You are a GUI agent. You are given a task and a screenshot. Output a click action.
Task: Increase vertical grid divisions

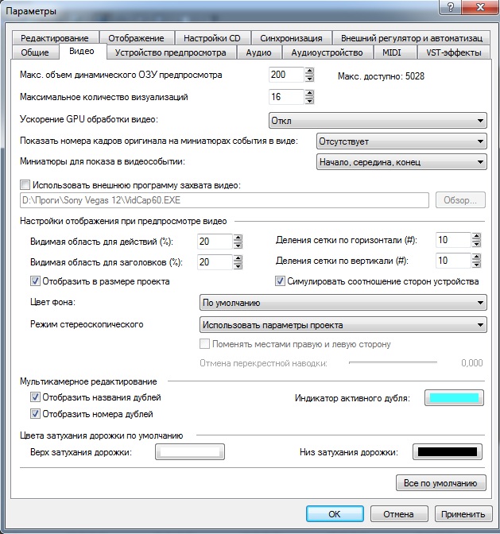(476, 257)
